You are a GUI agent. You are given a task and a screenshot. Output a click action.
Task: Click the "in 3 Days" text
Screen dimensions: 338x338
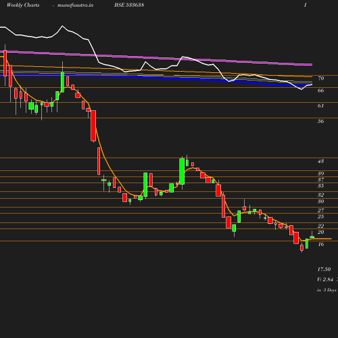point(327,290)
